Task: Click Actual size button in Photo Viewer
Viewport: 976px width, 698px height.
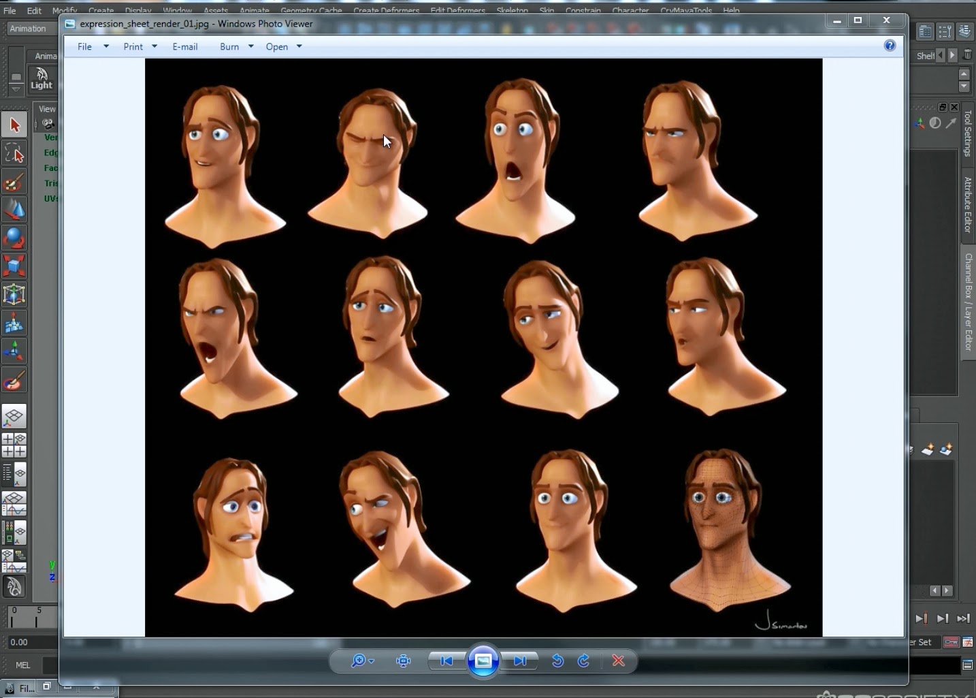Action: point(403,661)
